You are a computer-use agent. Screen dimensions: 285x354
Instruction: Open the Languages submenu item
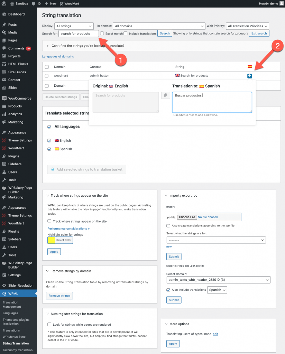tap(10, 313)
